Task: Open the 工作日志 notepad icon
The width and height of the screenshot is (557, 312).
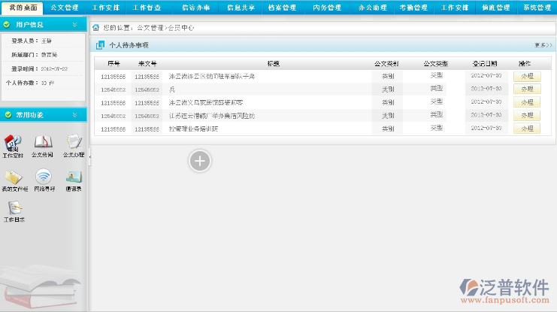Action: [x=14, y=210]
